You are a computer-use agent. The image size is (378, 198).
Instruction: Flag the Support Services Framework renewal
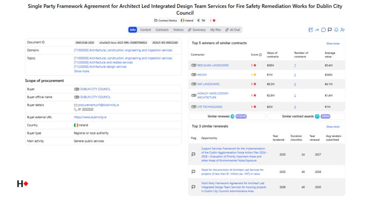click(193, 154)
